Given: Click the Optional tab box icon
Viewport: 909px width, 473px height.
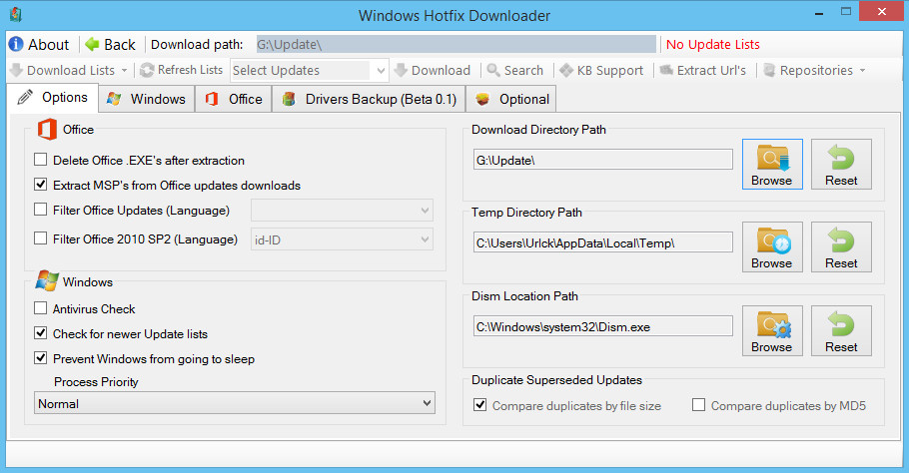Looking at the screenshot, I should (482, 99).
